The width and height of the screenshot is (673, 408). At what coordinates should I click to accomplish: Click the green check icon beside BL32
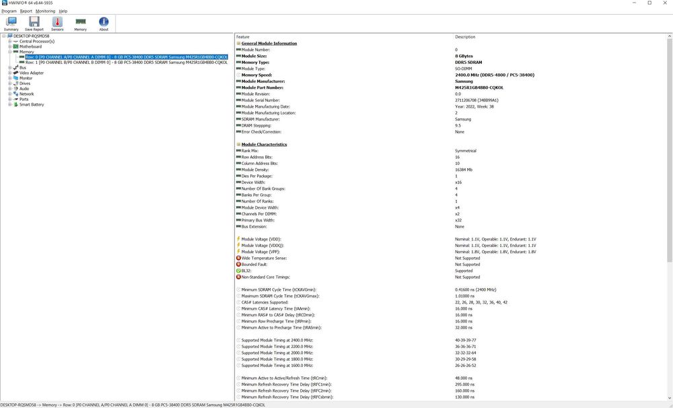point(238,271)
